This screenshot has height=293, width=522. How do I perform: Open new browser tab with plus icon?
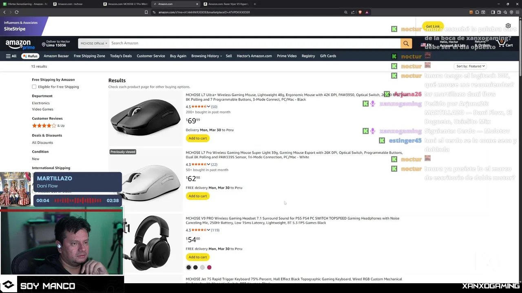pos(255,4)
